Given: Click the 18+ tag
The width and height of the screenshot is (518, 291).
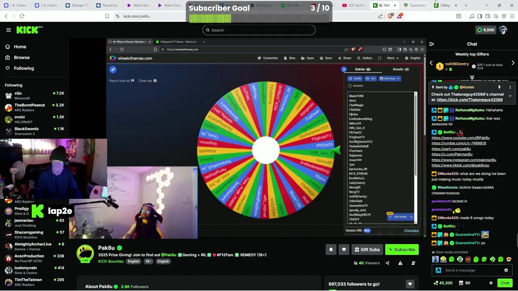Looking at the screenshot, I should [148, 261].
